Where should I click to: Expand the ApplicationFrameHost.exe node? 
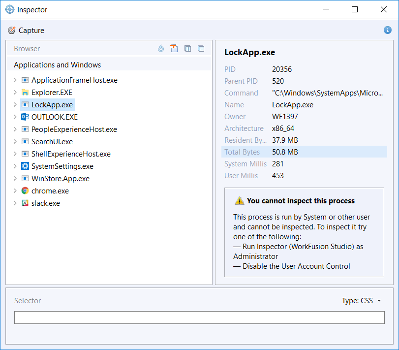coord(15,80)
